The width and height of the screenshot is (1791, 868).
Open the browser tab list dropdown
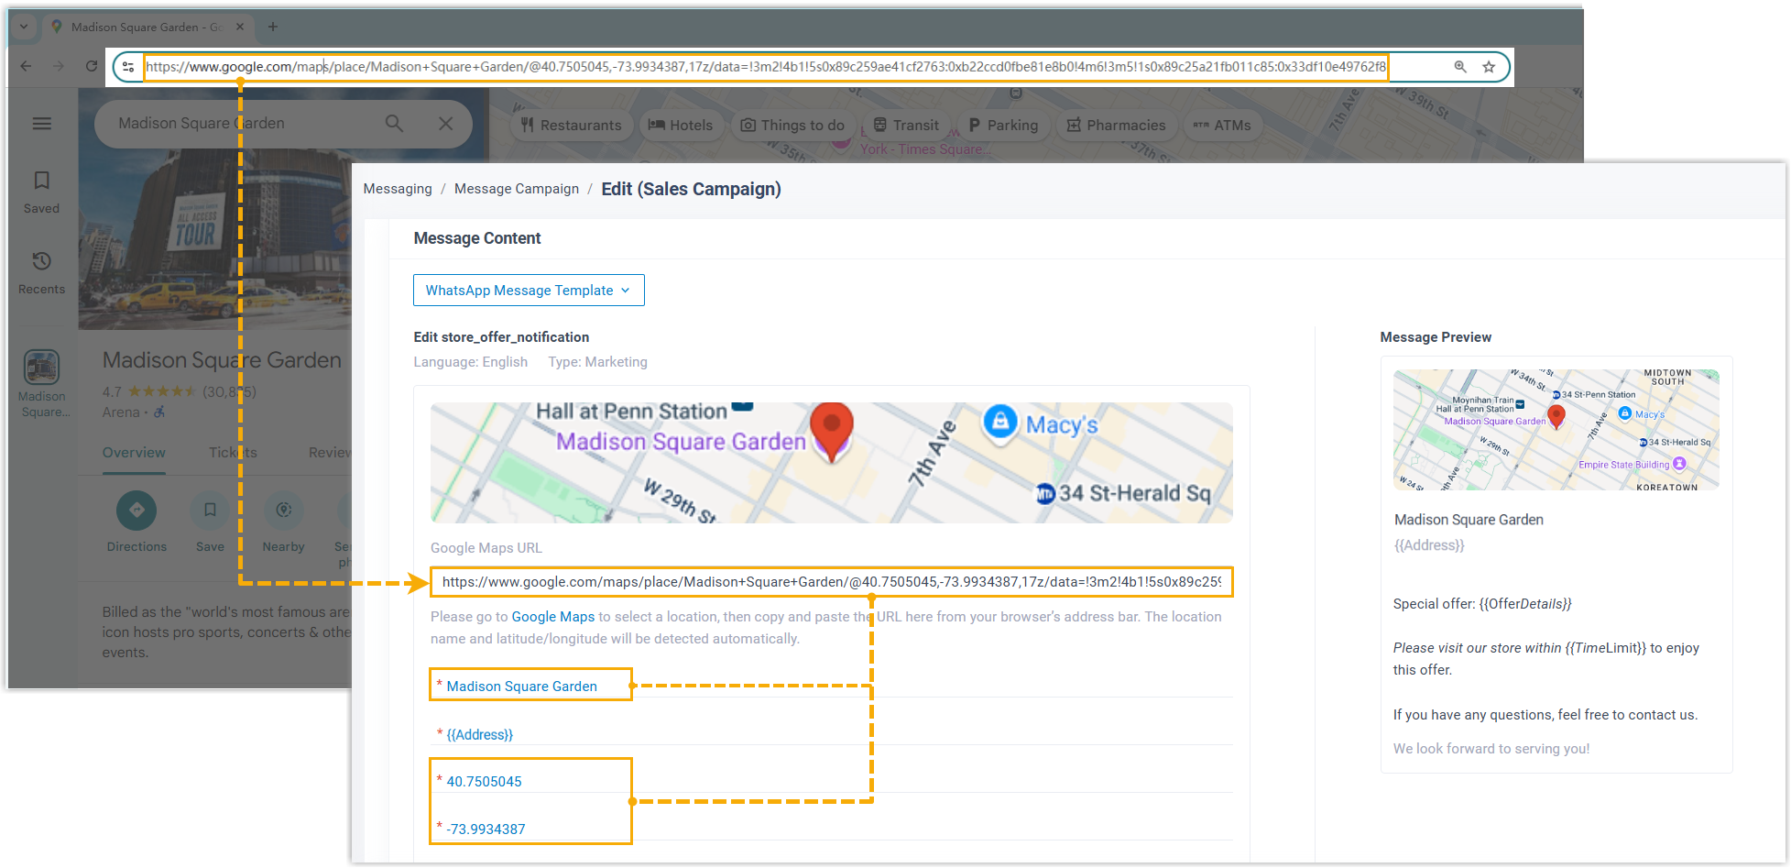(x=24, y=27)
